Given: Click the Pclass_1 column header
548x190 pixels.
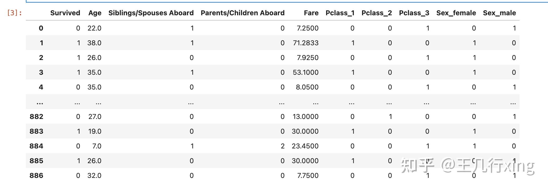Looking at the screenshot, I should [340, 13].
